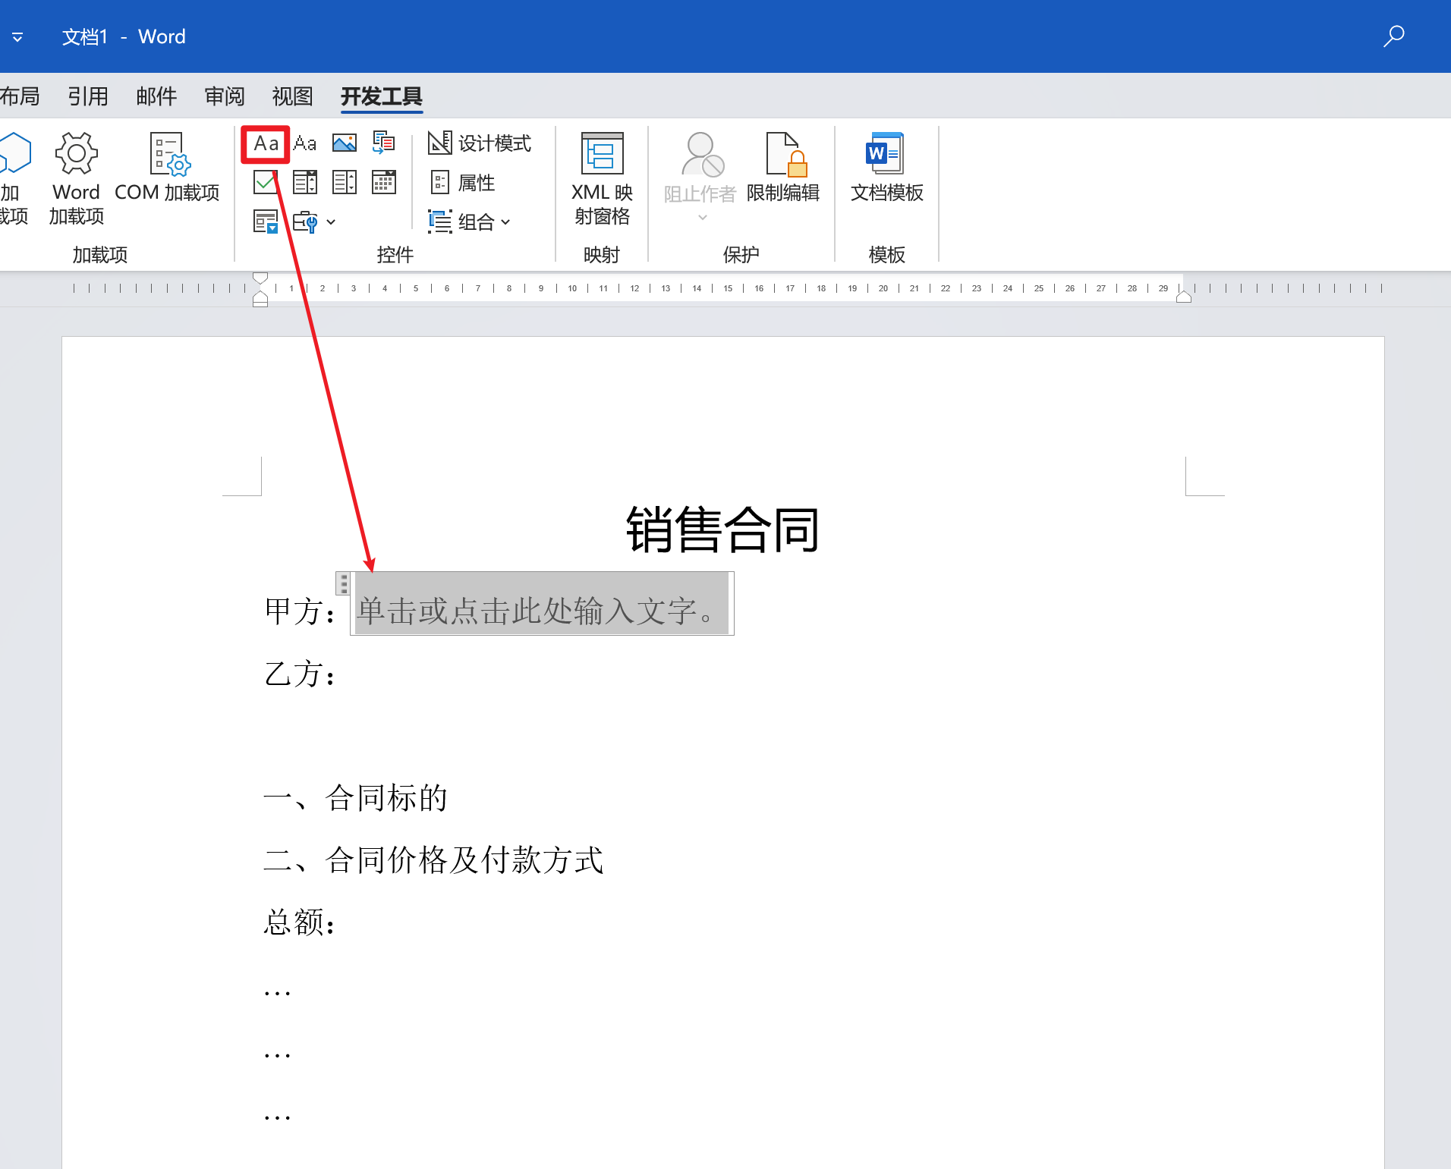The height and width of the screenshot is (1169, 1451).
Task: Click the right indent marker on ruler
Action: click(1183, 297)
